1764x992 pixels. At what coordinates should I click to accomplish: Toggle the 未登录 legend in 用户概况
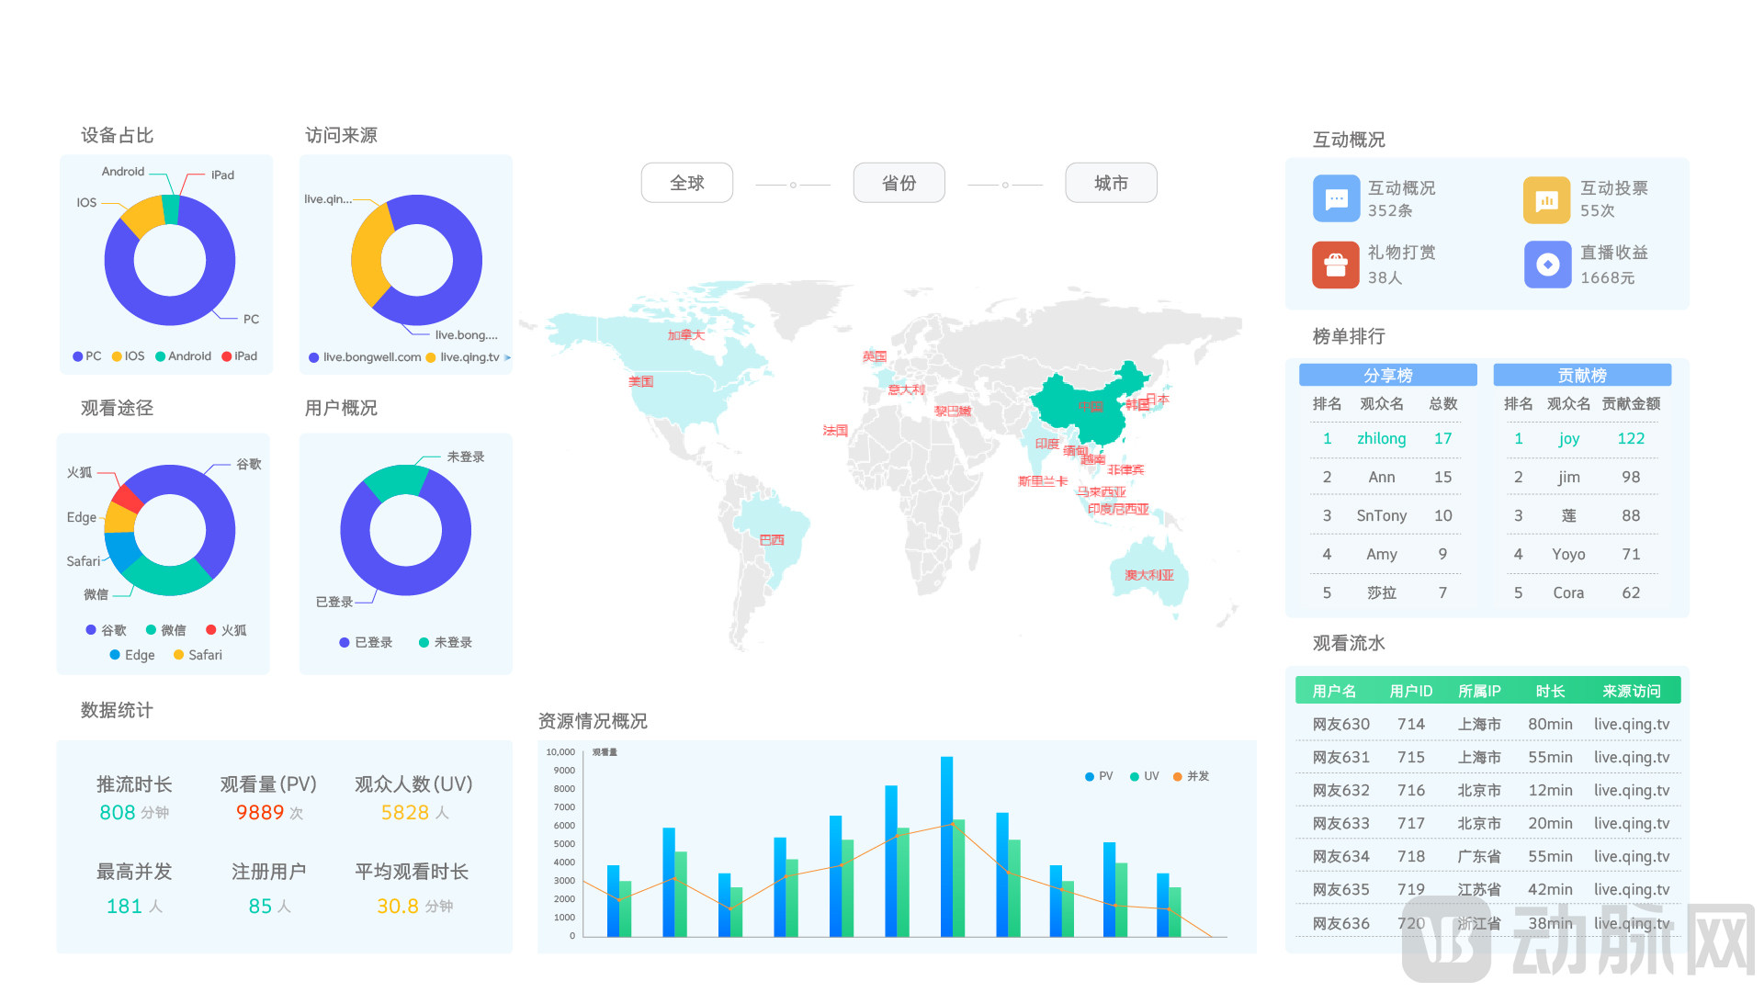446,642
